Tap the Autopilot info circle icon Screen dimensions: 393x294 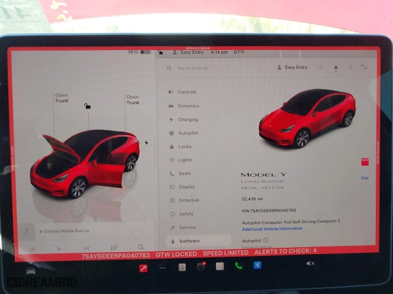(266, 240)
